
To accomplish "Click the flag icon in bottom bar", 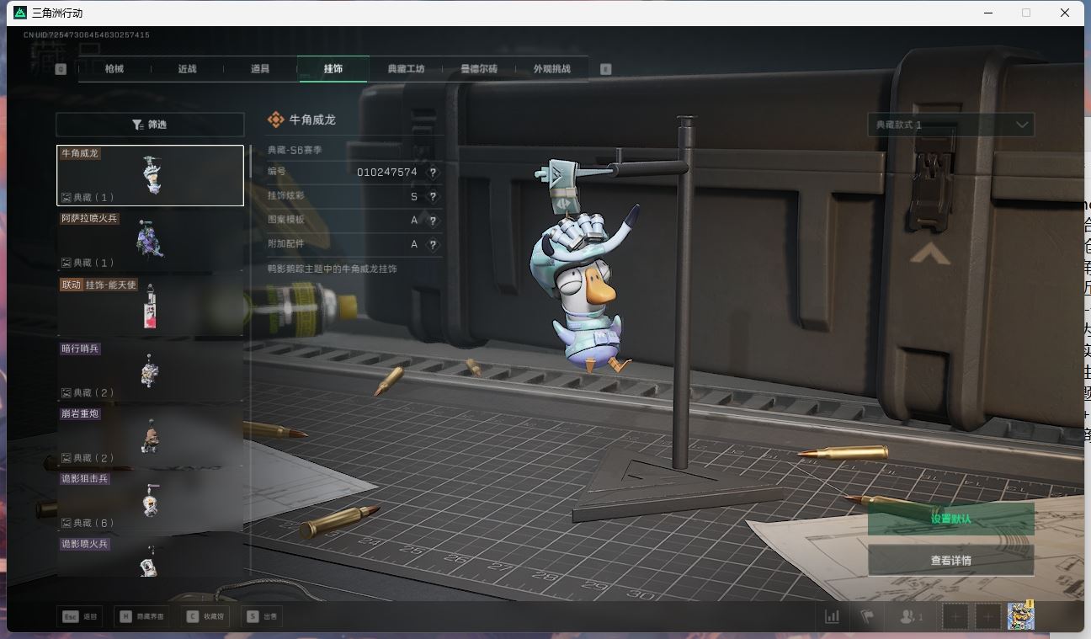I will tap(867, 616).
